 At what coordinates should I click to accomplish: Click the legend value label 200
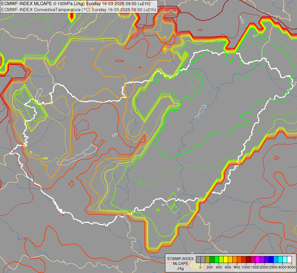(210, 267)
